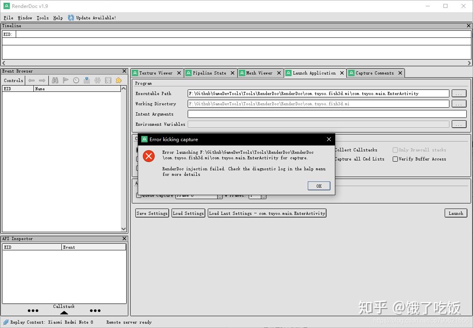Viewport: 473px width, 328px height.
Task: Click the clock timing icon in Event Browser
Action: (x=76, y=80)
